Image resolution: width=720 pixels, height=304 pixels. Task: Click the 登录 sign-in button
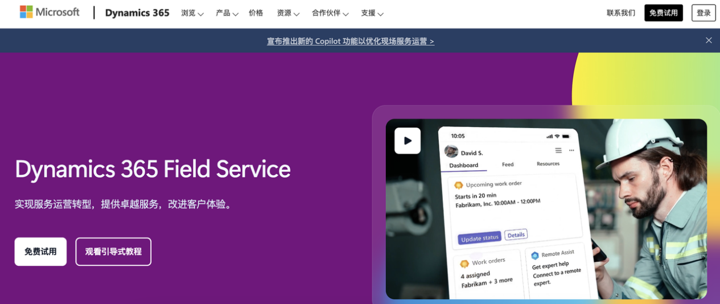[703, 13]
